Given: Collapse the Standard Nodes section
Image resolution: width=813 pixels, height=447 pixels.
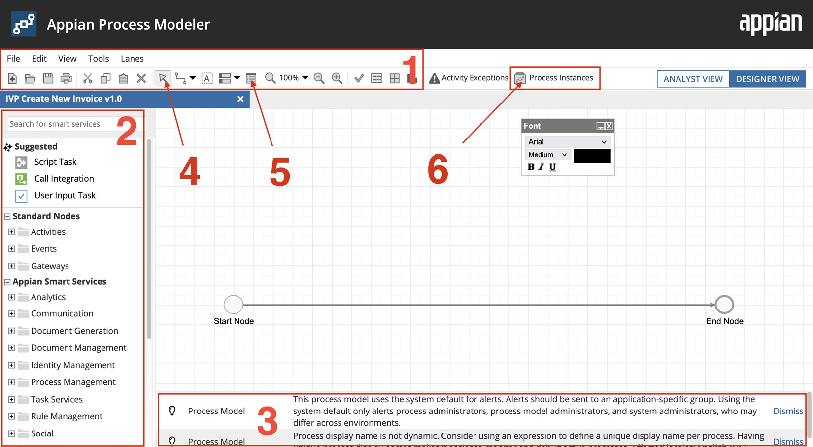Looking at the screenshot, I should pyautogui.click(x=7, y=217).
